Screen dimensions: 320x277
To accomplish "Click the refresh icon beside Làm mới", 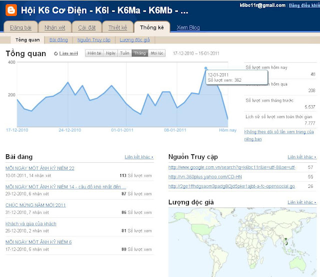I will coord(55,54).
